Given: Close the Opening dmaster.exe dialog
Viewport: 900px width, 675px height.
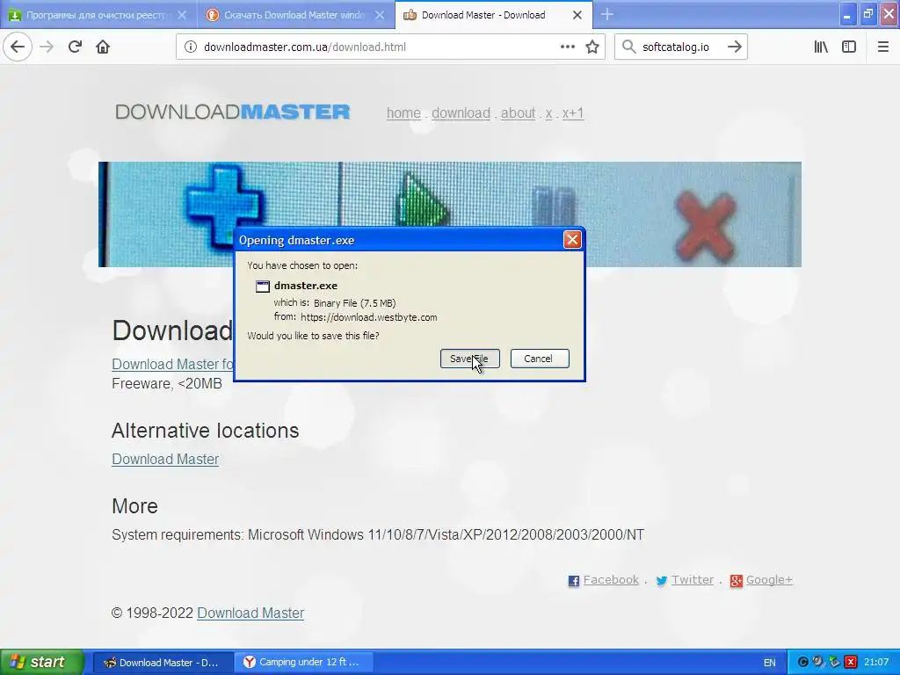Looking at the screenshot, I should 572,239.
